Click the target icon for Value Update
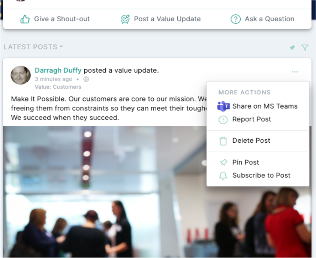Viewport: 316px width, 258px height. pyautogui.click(x=125, y=19)
